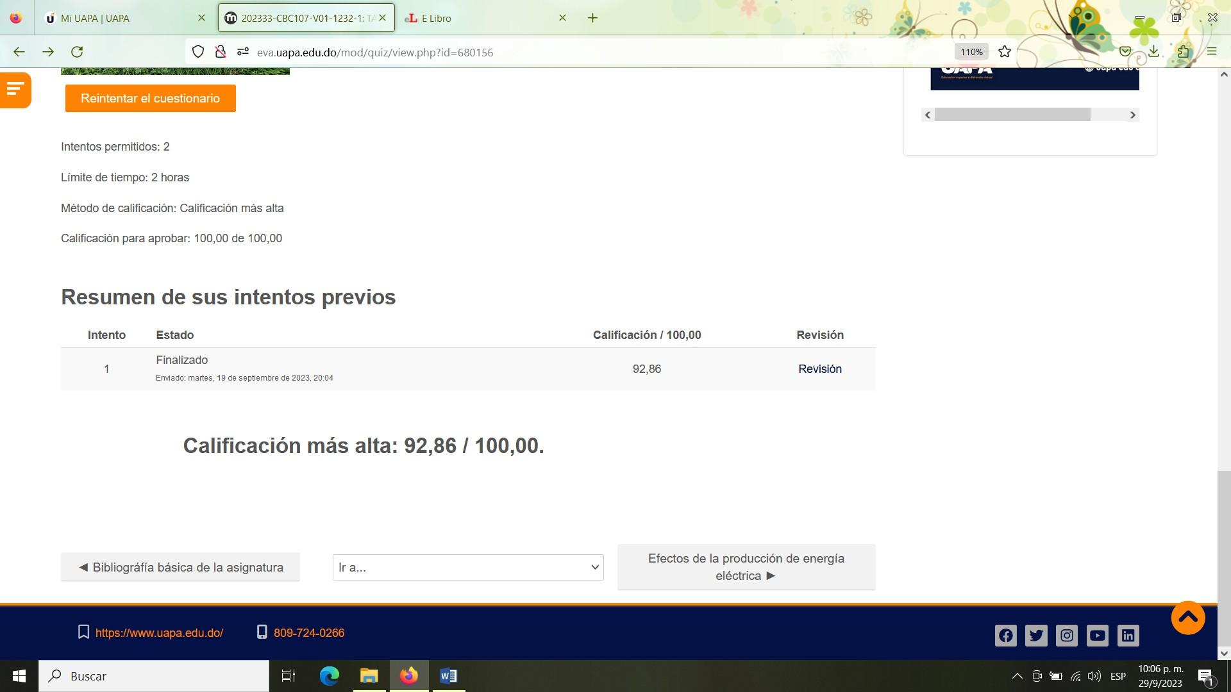Click the browser reload button

pyautogui.click(x=77, y=52)
